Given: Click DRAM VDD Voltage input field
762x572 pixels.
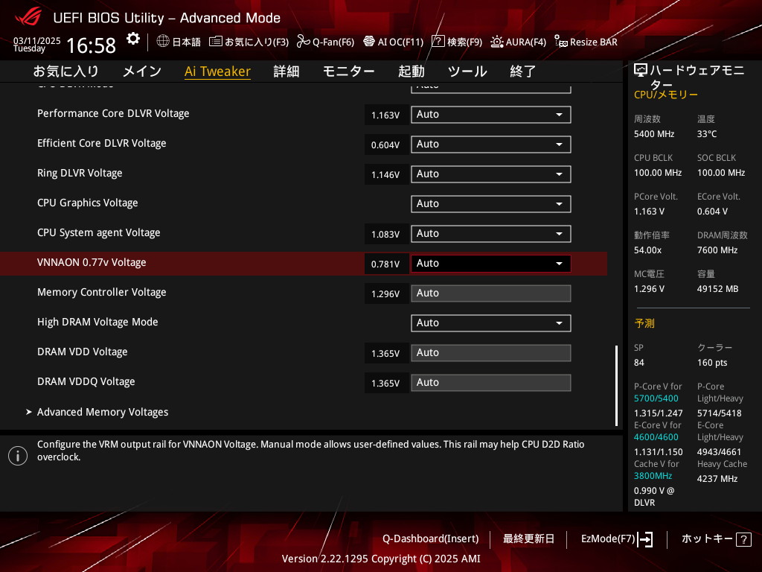Looking at the screenshot, I should [x=491, y=352].
